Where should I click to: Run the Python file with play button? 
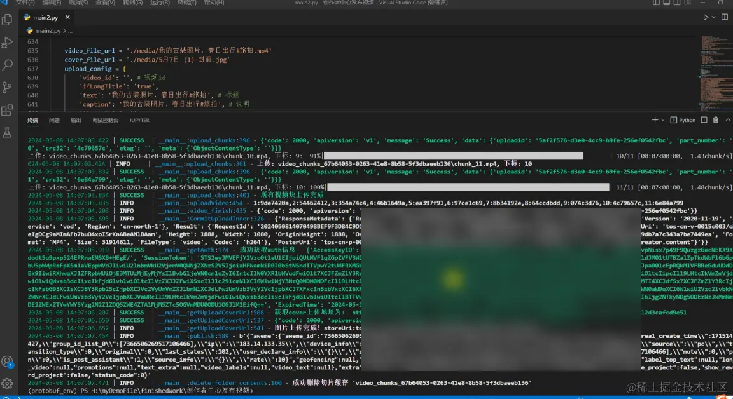point(706,17)
